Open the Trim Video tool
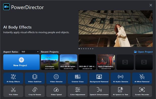 point(13,91)
